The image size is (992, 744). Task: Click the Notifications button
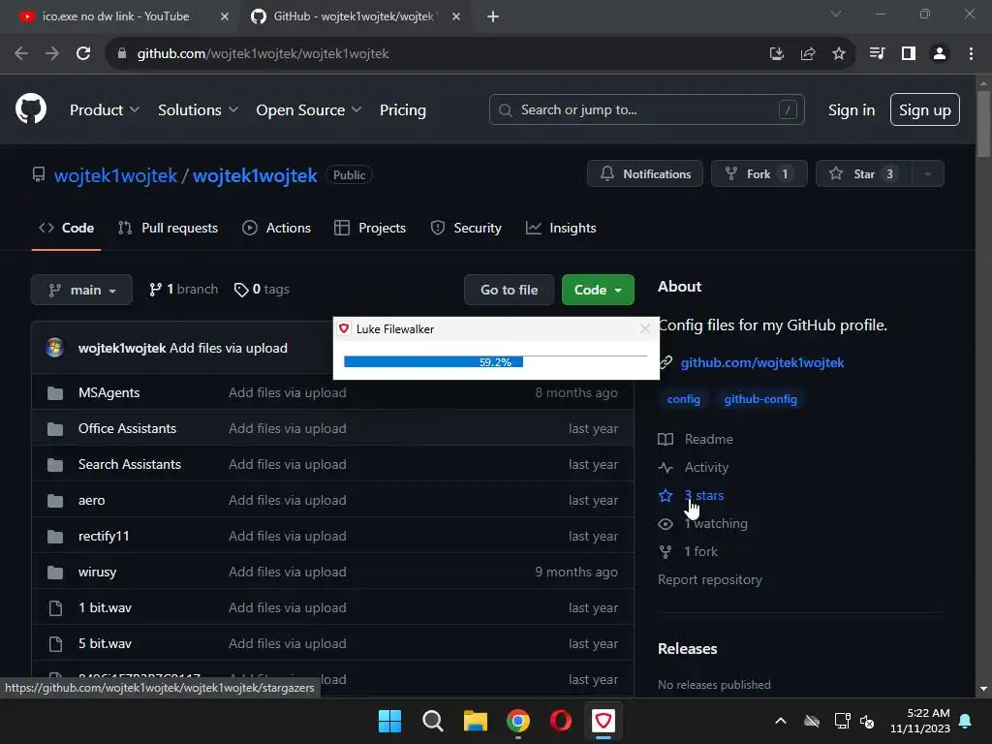[x=644, y=174]
